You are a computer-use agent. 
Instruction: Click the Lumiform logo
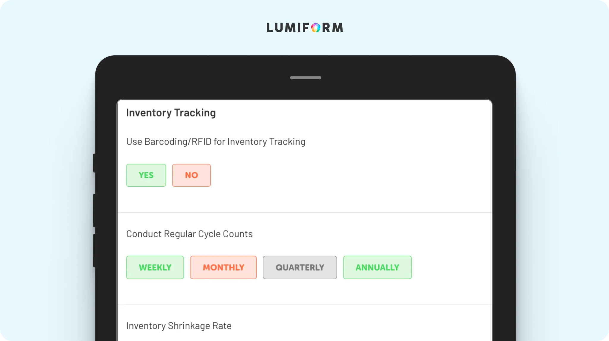point(305,28)
